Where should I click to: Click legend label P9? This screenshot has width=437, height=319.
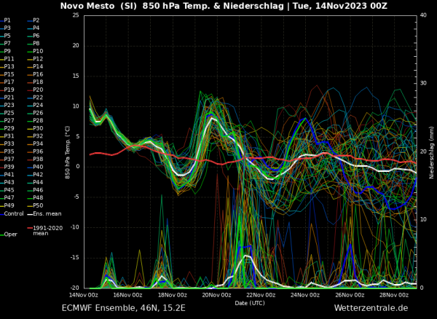pos(5,51)
